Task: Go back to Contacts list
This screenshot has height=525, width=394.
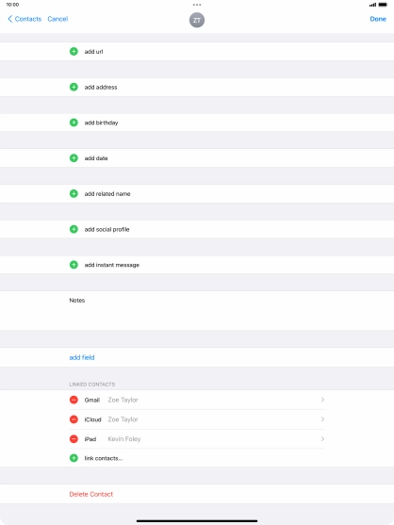Action: [x=25, y=19]
